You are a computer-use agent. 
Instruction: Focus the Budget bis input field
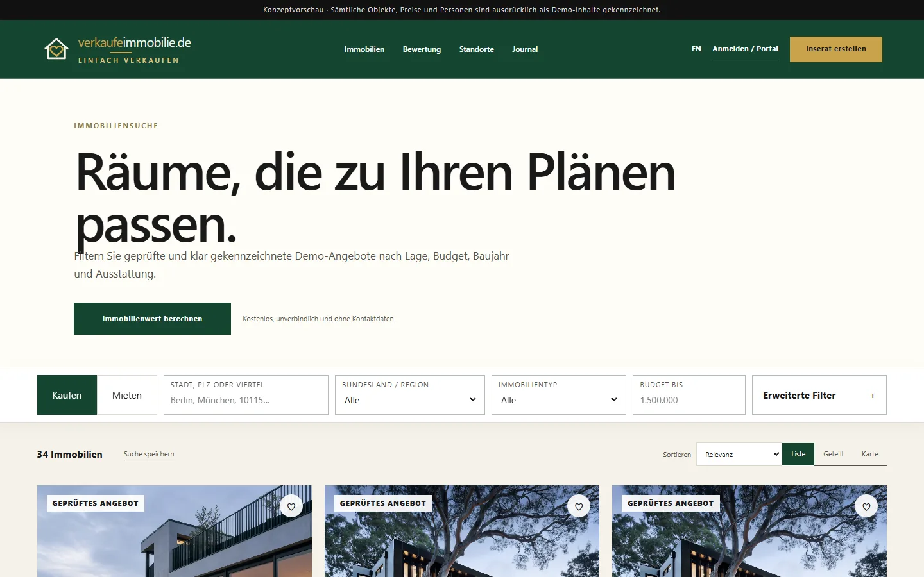point(689,395)
